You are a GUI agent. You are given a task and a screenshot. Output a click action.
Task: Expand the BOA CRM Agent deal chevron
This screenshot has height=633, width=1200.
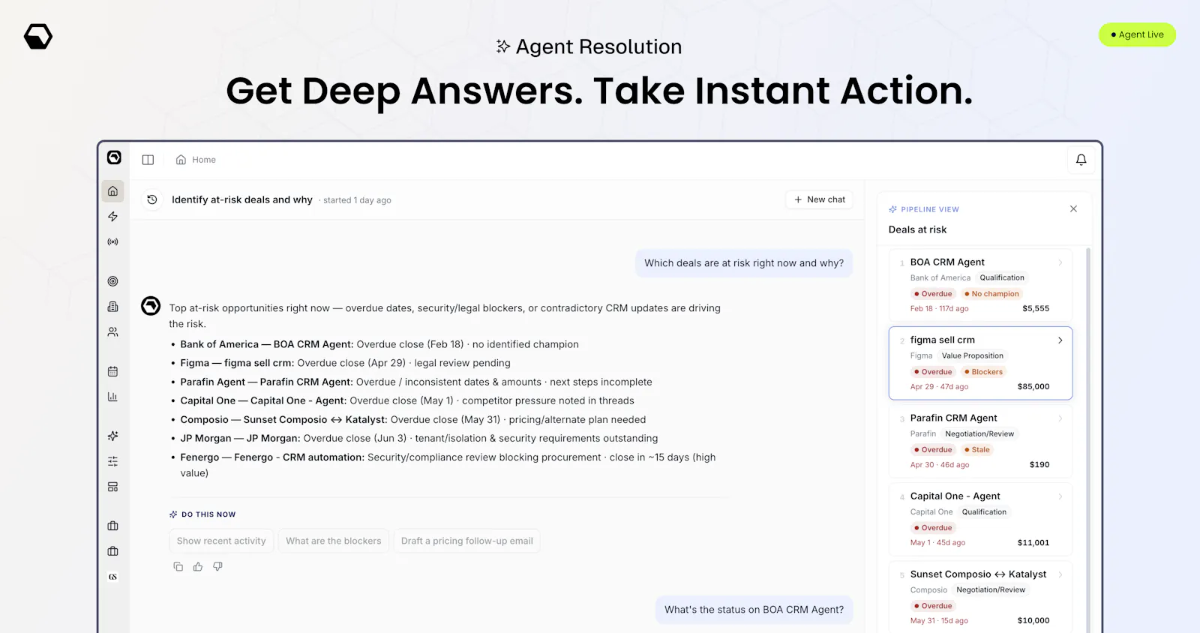coord(1060,262)
